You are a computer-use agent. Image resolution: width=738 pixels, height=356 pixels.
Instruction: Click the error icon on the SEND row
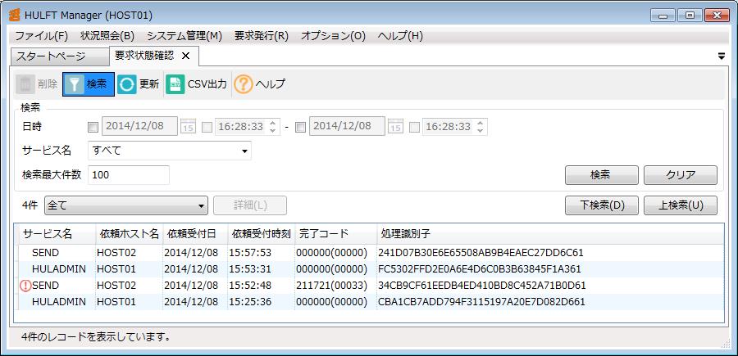coord(25,286)
